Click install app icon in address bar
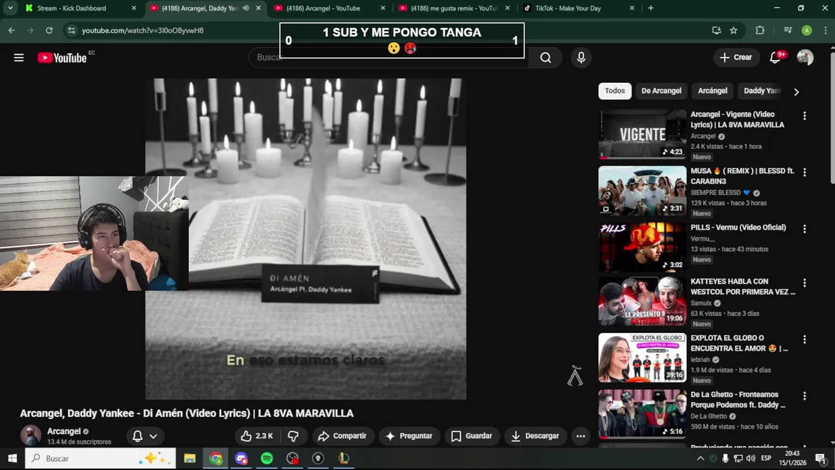Image resolution: width=835 pixels, height=470 pixels. click(x=716, y=30)
